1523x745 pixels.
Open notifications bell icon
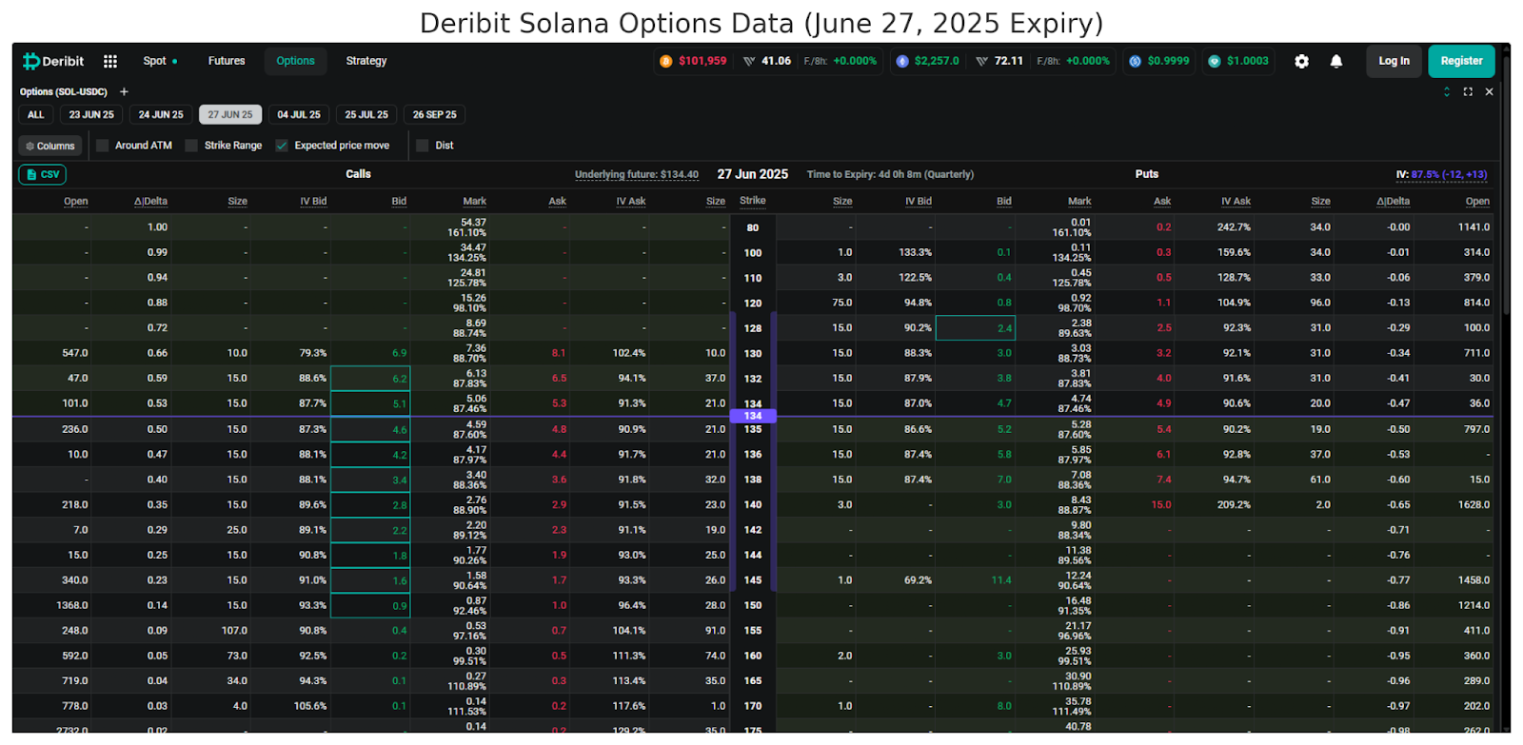tap(1336, 61)
